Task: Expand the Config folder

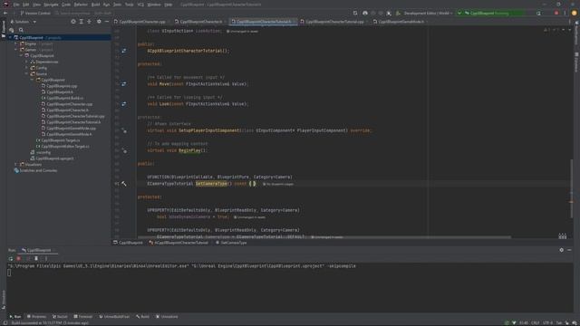Action: 27,68
